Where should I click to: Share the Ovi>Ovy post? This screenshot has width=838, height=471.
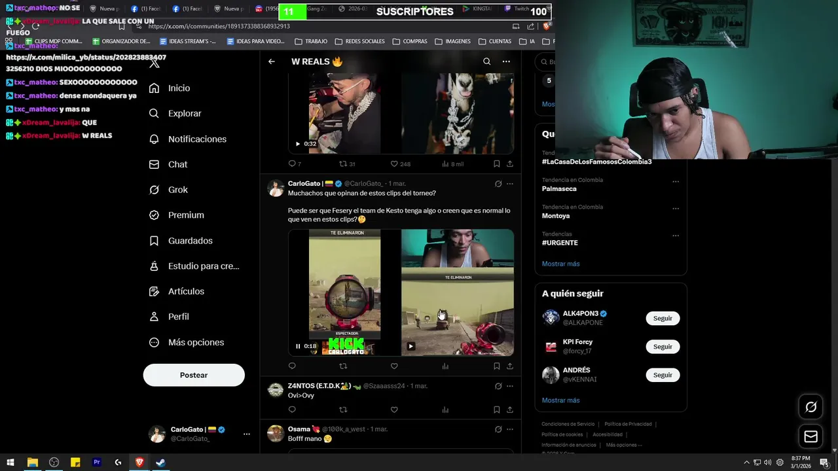510,410
